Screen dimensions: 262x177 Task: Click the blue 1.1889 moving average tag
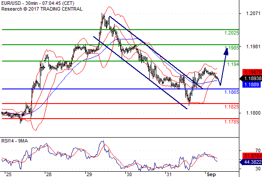(x=251, y=85)
